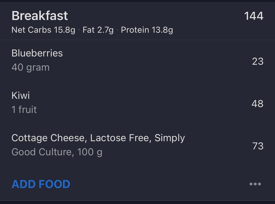Select the Kiwi food entry
Screen dimensions: 275x204
tap(21, 96)
